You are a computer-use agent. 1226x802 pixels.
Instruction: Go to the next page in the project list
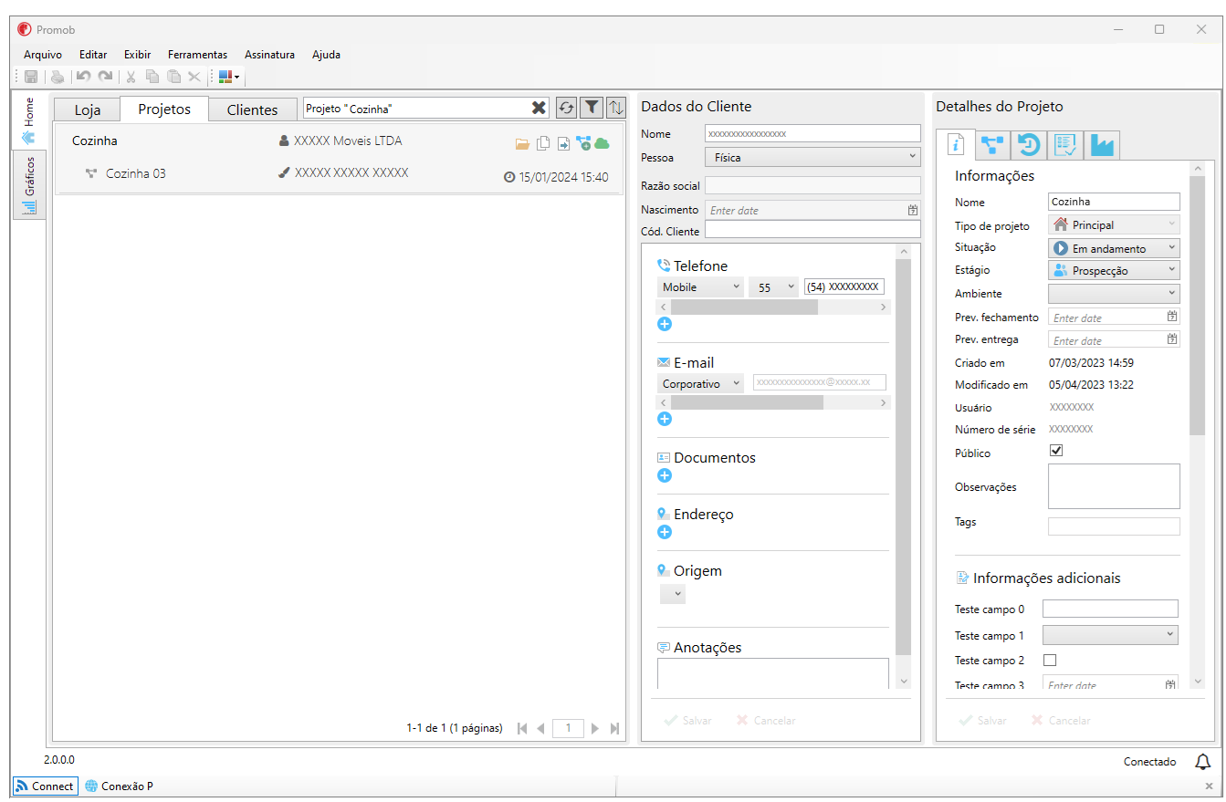595,728
